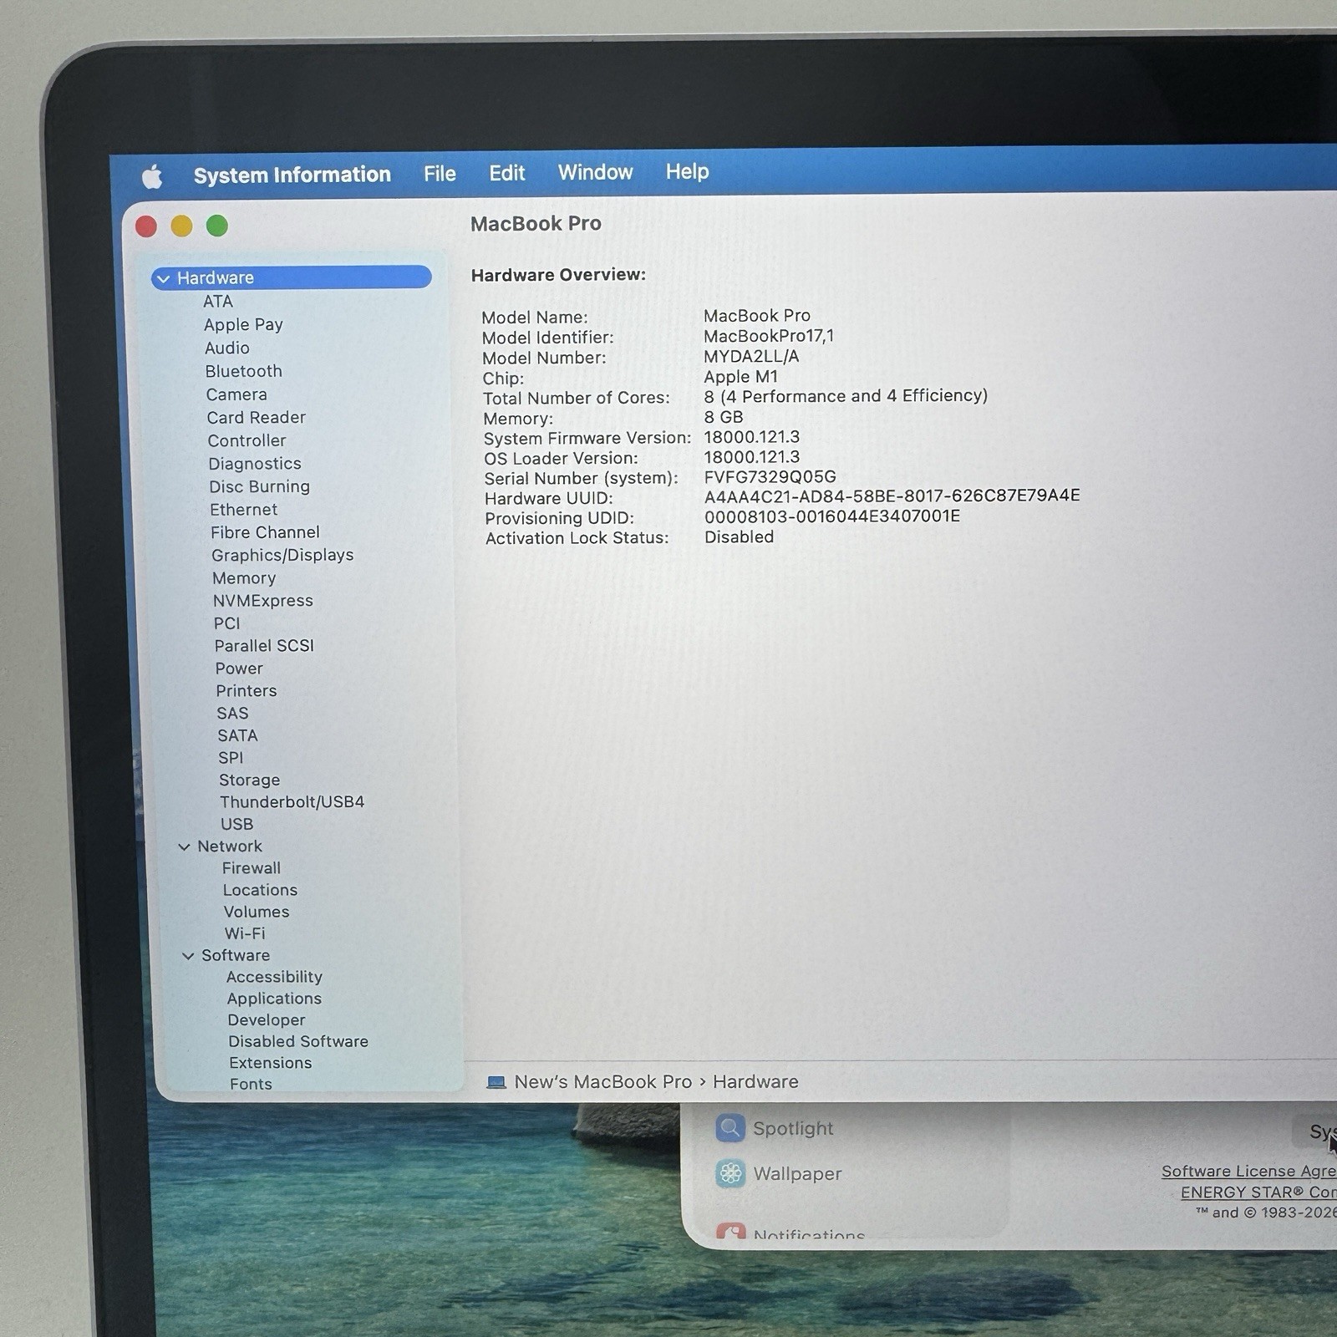Select Disabled Software under Software
The image size is (1337, 1337).
298,1042
